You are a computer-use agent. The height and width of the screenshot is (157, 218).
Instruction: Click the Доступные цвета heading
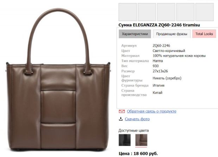coord(133,131)
